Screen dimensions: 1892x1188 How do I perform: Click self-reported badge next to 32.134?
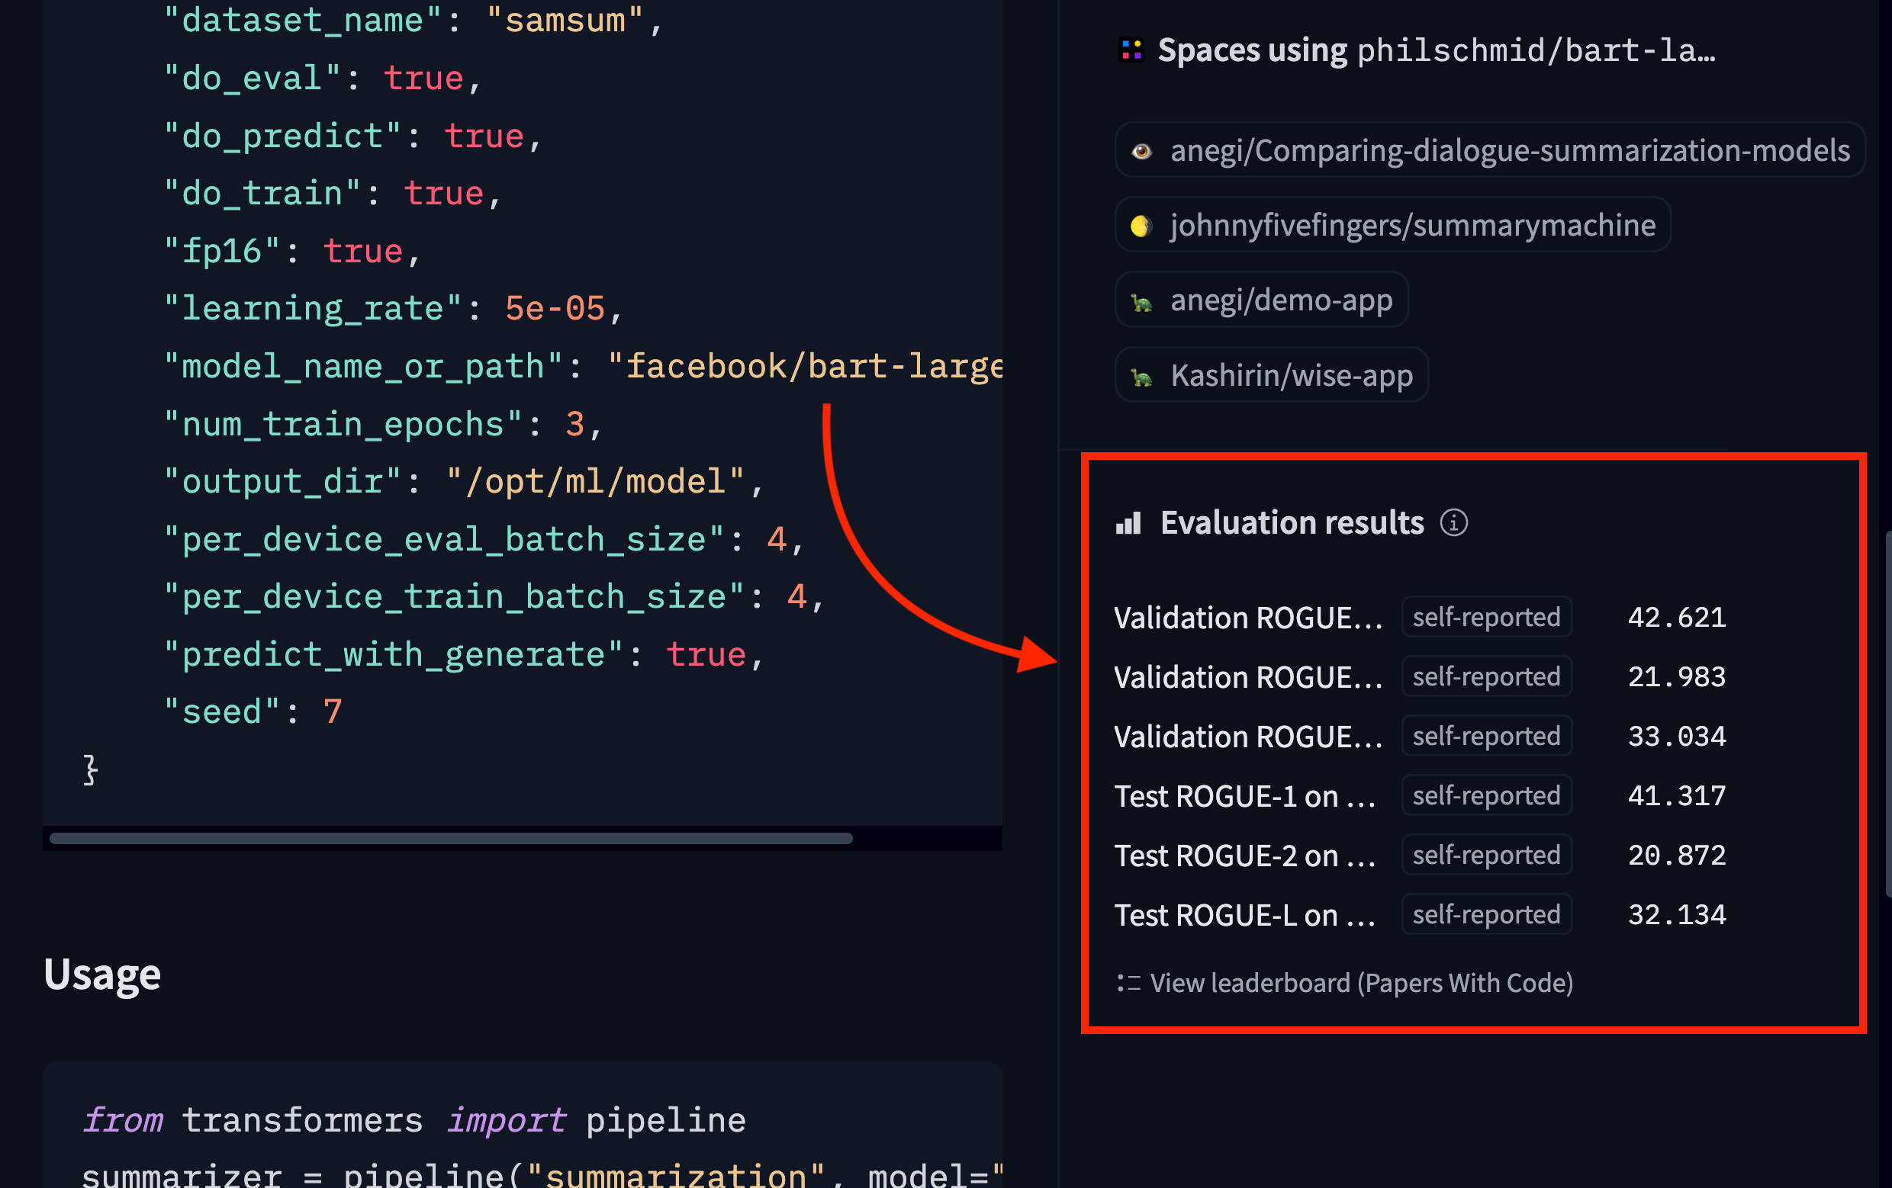point(1486,915)
